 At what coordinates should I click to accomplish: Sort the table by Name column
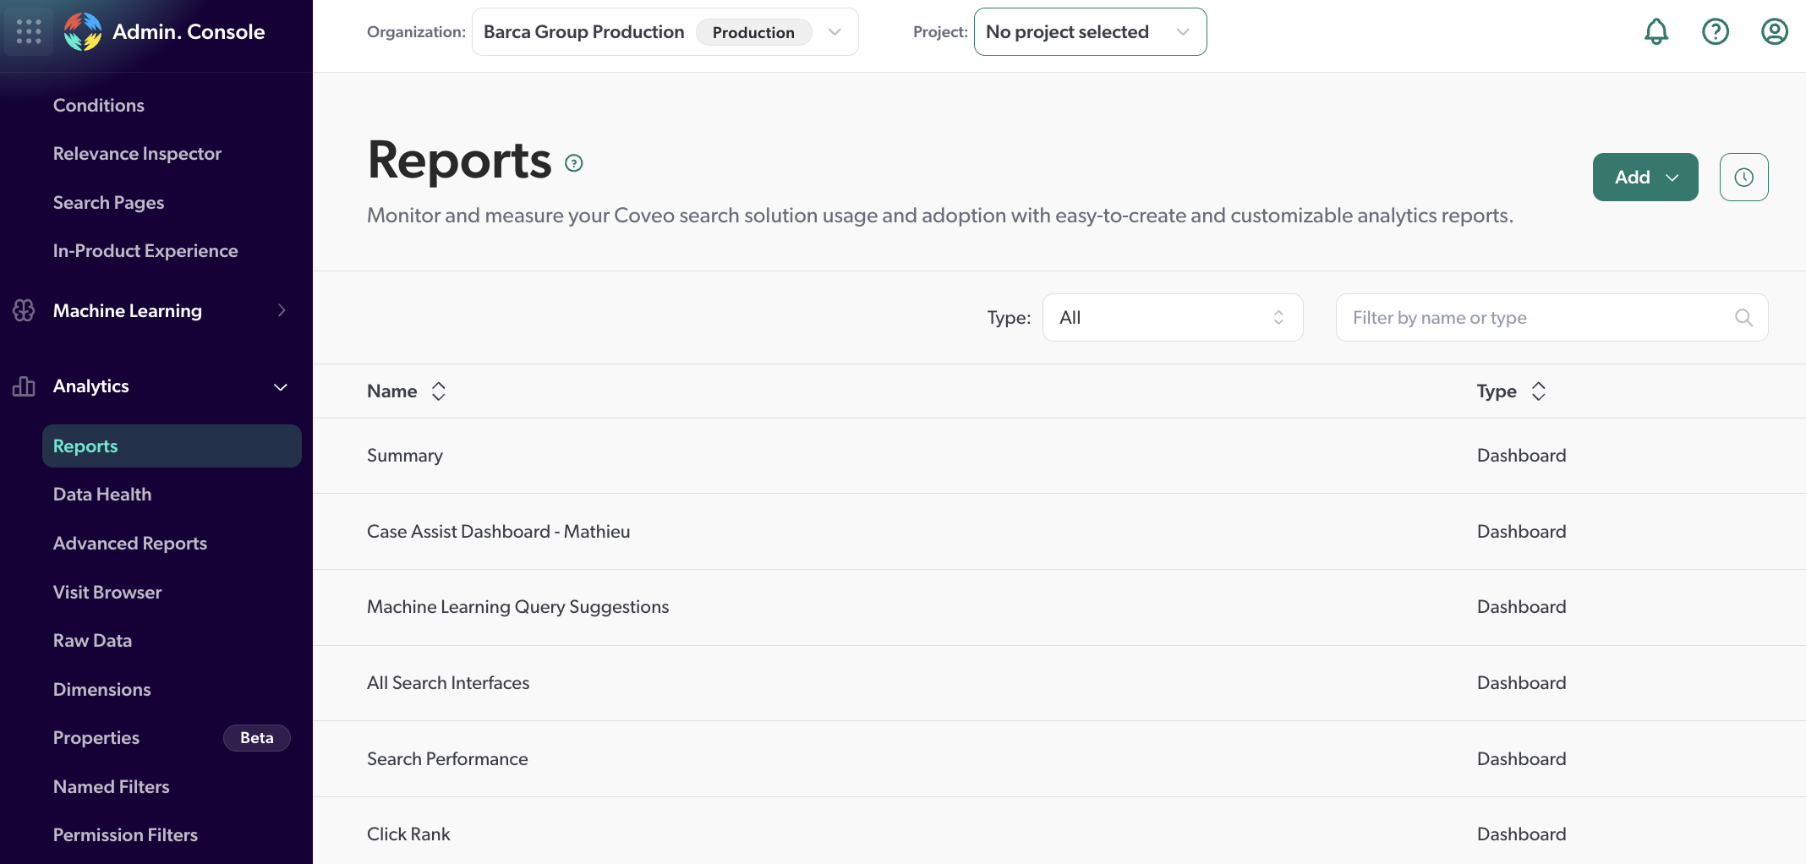pyautogui.click(x=438, y=391)
